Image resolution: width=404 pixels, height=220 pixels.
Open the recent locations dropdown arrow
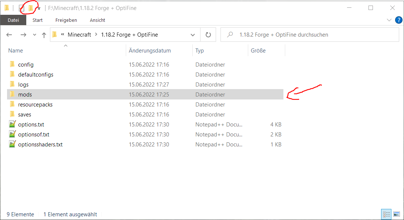tap(34, 35)
